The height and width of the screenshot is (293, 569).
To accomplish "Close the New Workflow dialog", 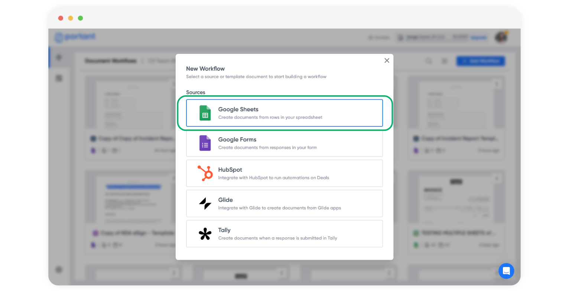I will tap(387, 61).
